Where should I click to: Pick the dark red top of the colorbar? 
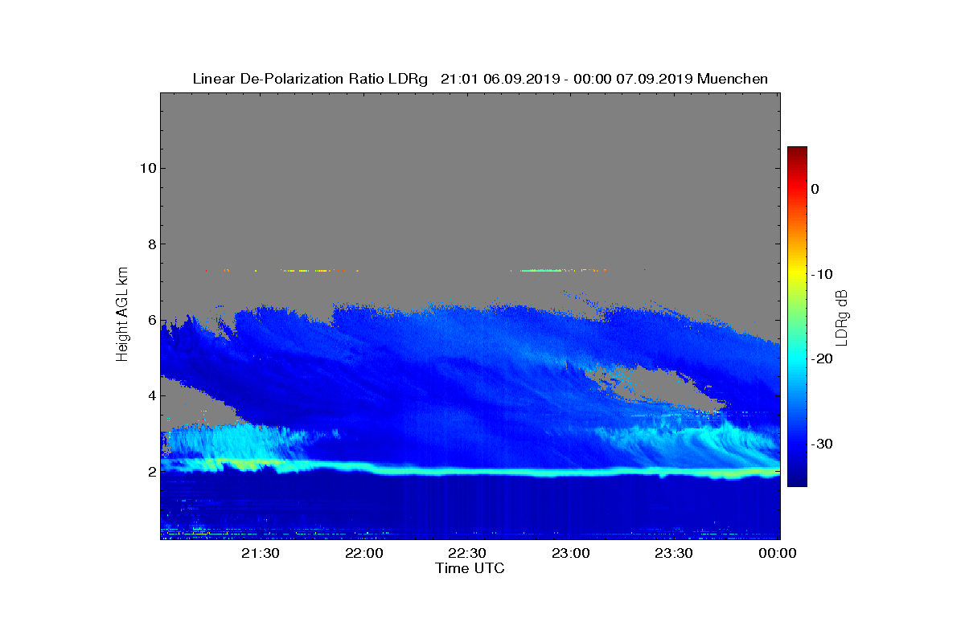[797, 151]
